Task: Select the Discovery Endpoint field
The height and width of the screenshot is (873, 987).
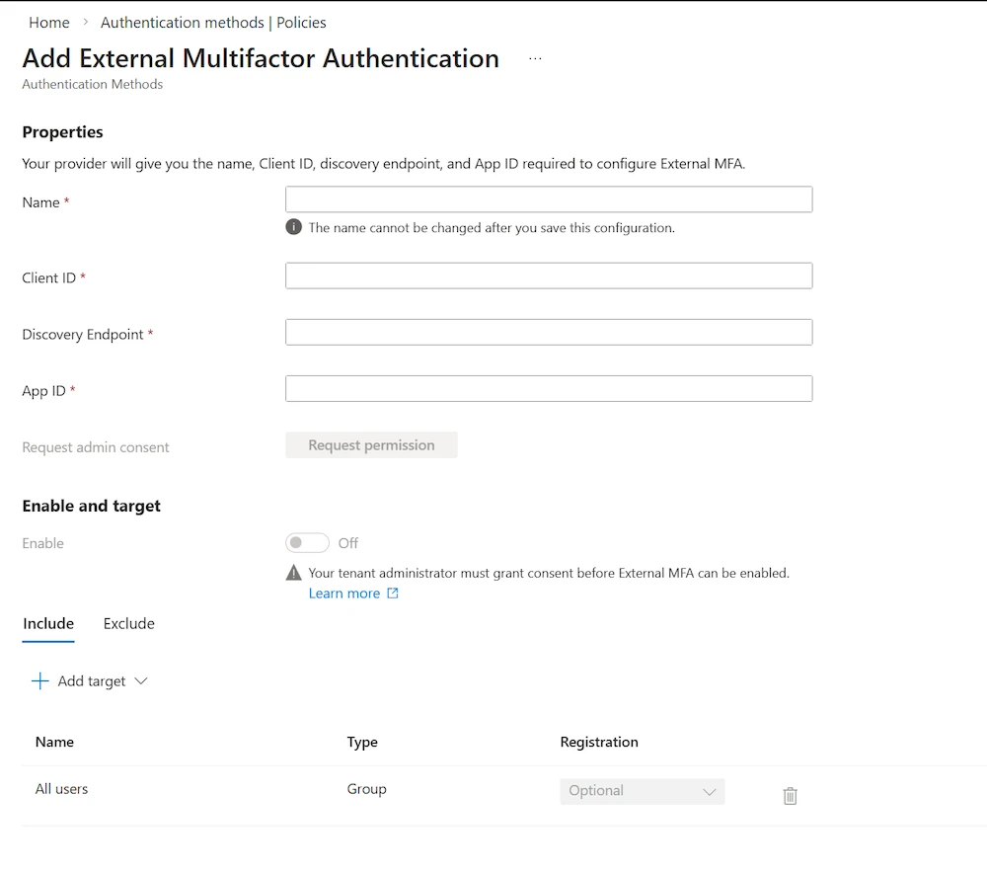Action: pos(549,332)
